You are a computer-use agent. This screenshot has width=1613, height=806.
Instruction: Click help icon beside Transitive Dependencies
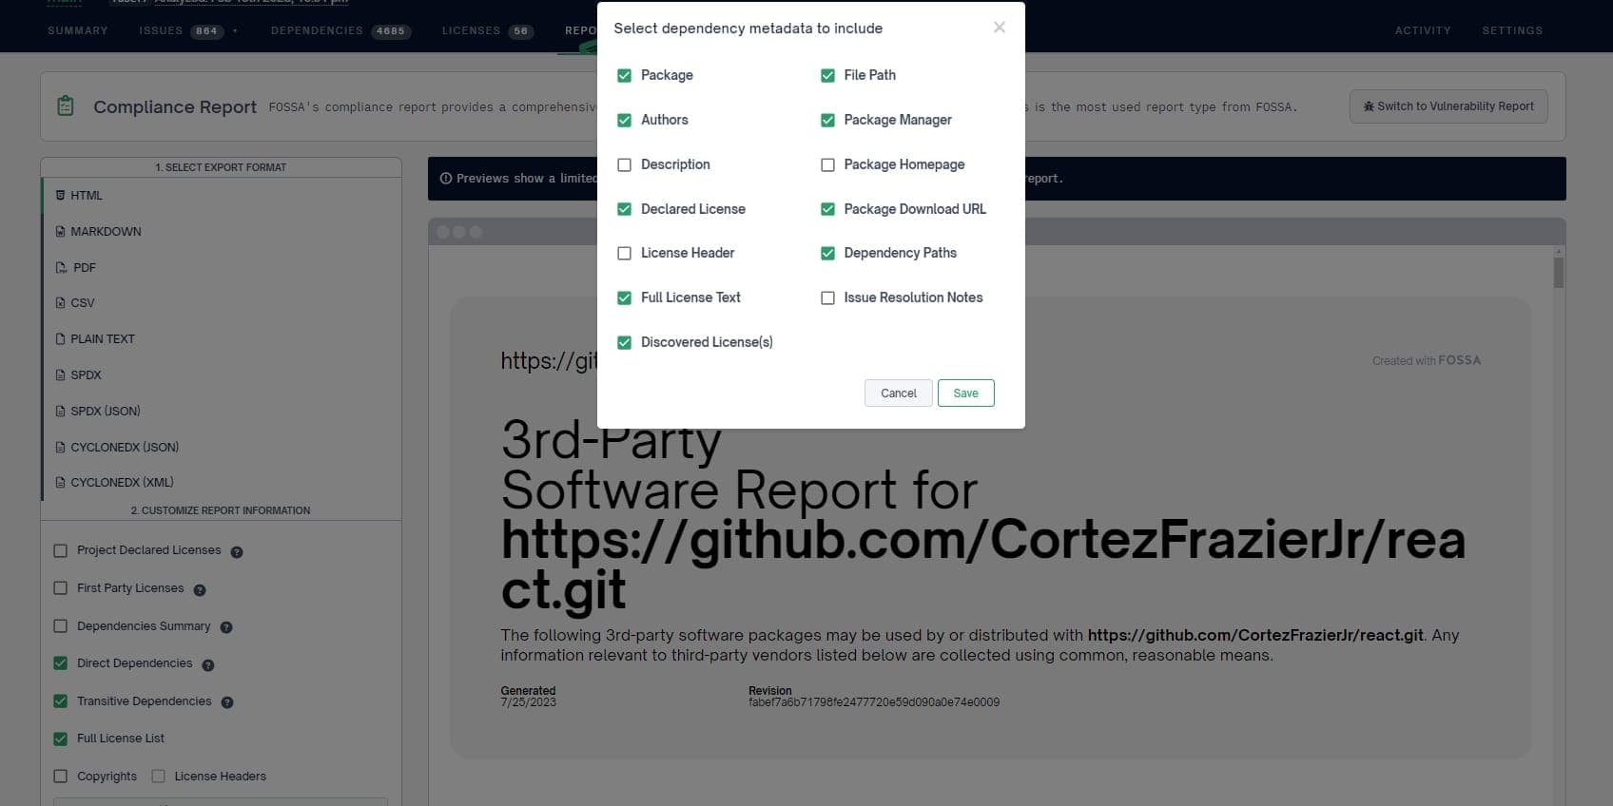click(227, 702)
